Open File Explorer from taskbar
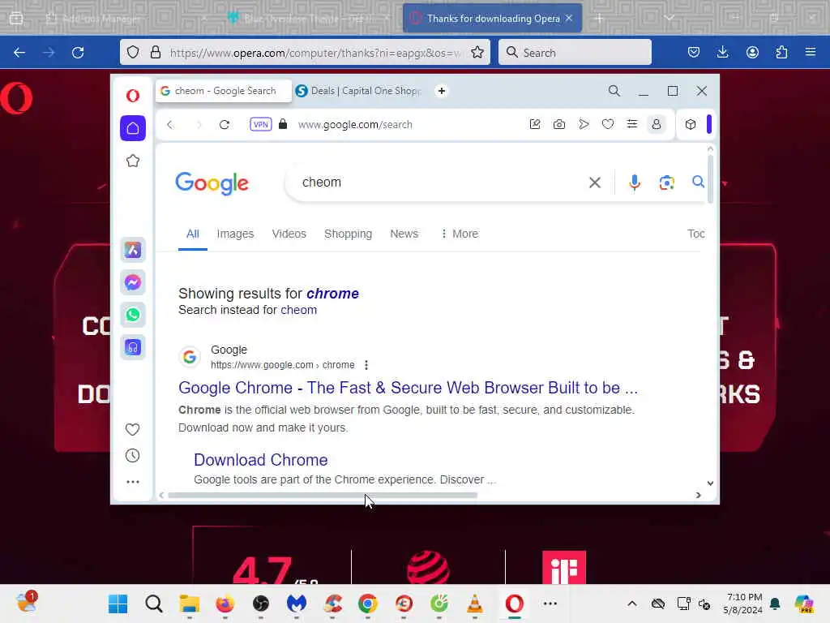 click(190, 604)
